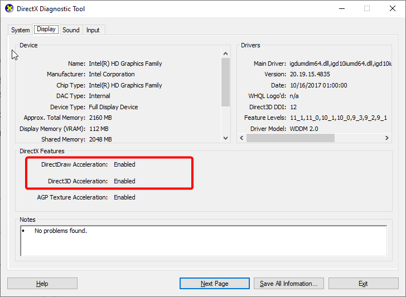The width and height of the screenshot is (406, 297).
Task: Click the 'WDDM 2.0' driver model value
Action: point(304,129)
